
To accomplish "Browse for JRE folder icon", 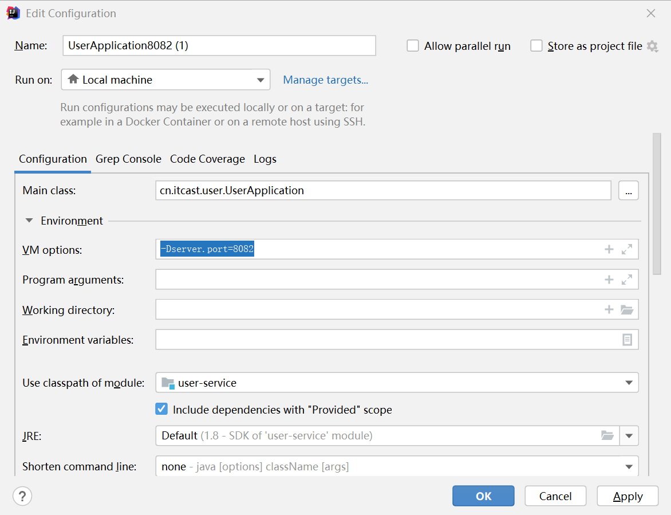I will tap(607, 436).
